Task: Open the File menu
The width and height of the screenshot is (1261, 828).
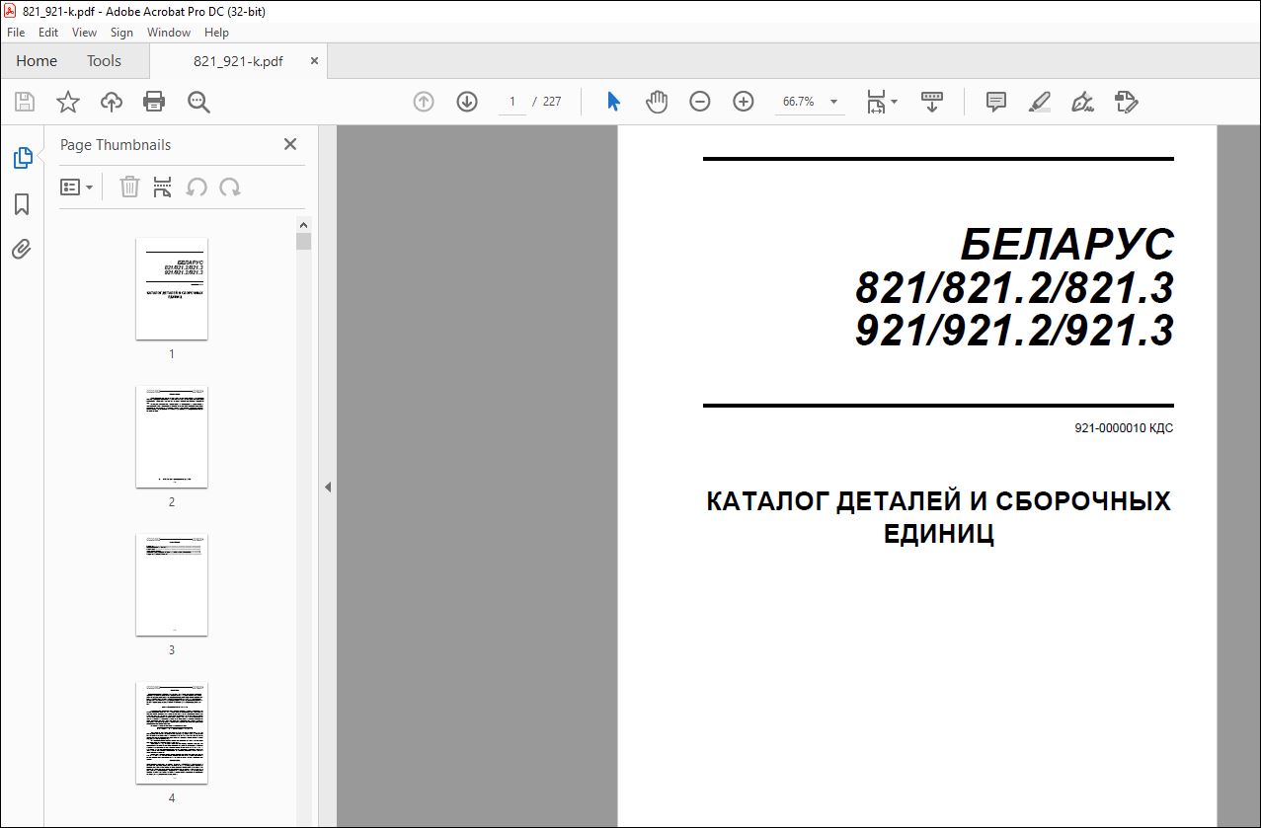Action: (16, 33)
